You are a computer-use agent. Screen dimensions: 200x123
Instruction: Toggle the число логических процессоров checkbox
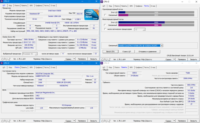click(x=105, y=29)
